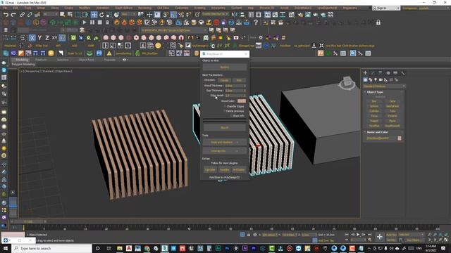Select the Helpers category icon
Image resolution: width=451 pixels, height=253 pixels.
coord(386,79)
